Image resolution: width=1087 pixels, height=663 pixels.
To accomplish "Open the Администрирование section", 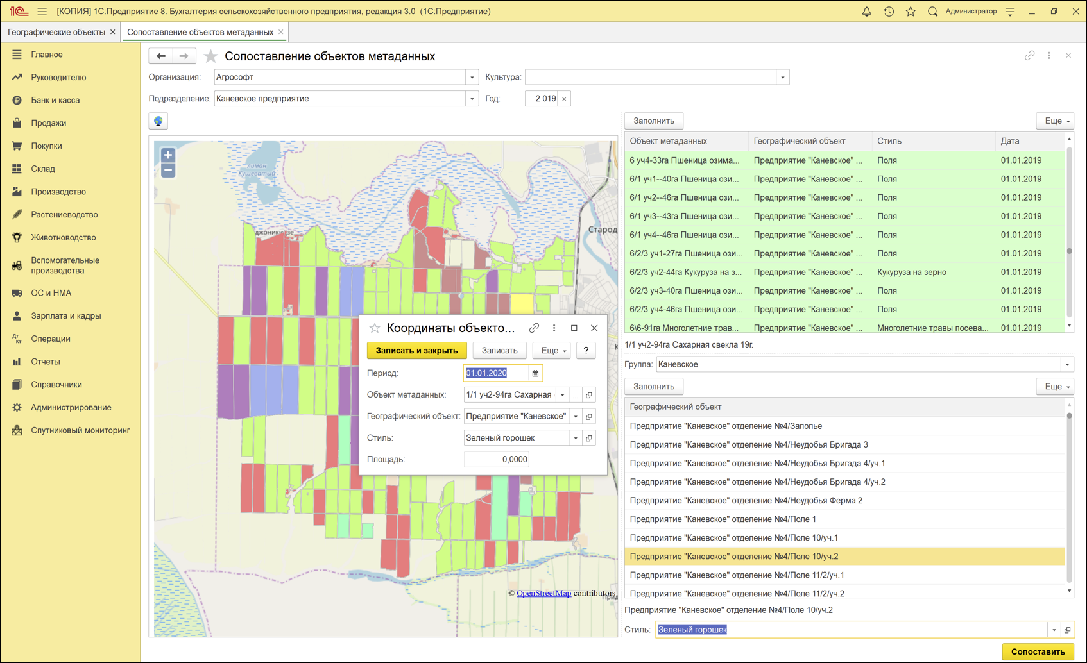I will pyautogui.click(x=71, y=408).
